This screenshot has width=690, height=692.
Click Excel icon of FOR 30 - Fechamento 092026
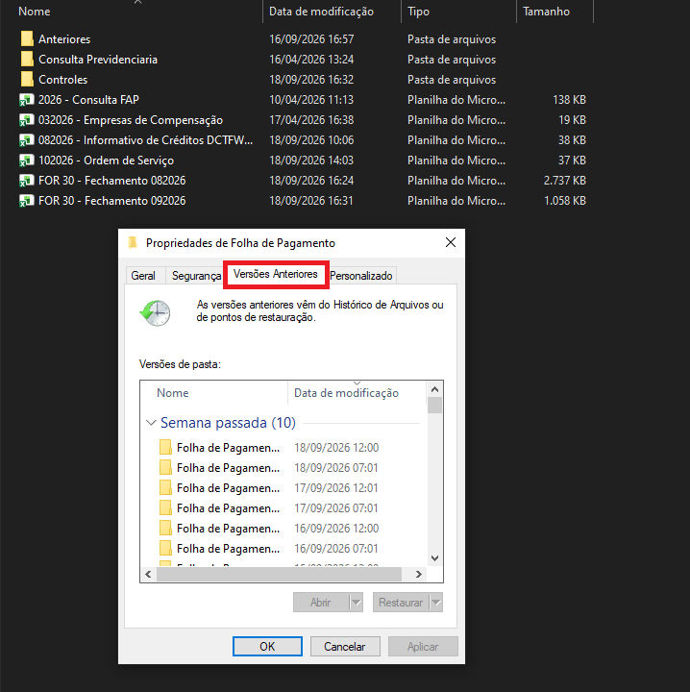coord(27,201)
